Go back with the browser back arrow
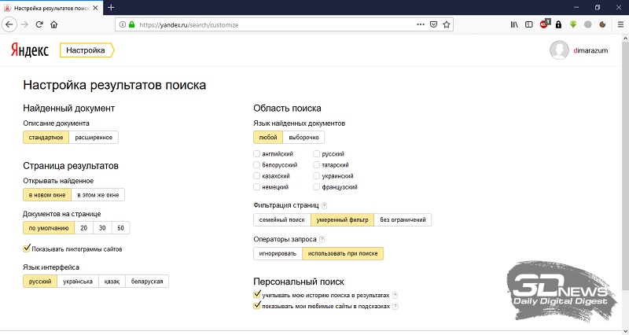The height and width of the screenshot is (335, 629). (x=9, y=24)
